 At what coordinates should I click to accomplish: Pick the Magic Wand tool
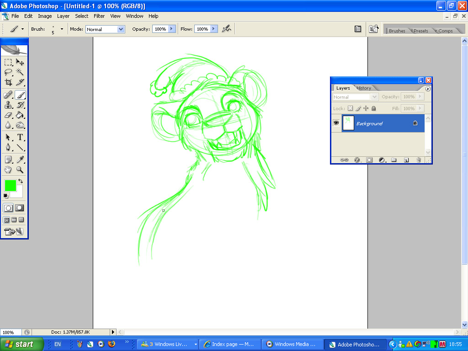tap(20, 72)
